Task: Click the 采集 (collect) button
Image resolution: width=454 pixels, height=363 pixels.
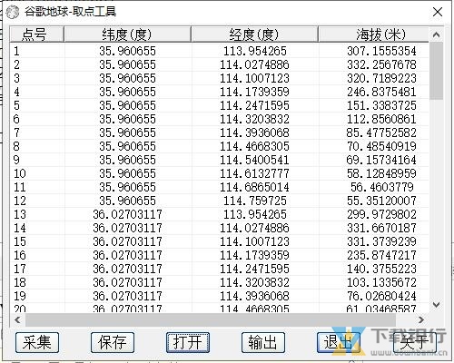Action: tap(37, 342)
